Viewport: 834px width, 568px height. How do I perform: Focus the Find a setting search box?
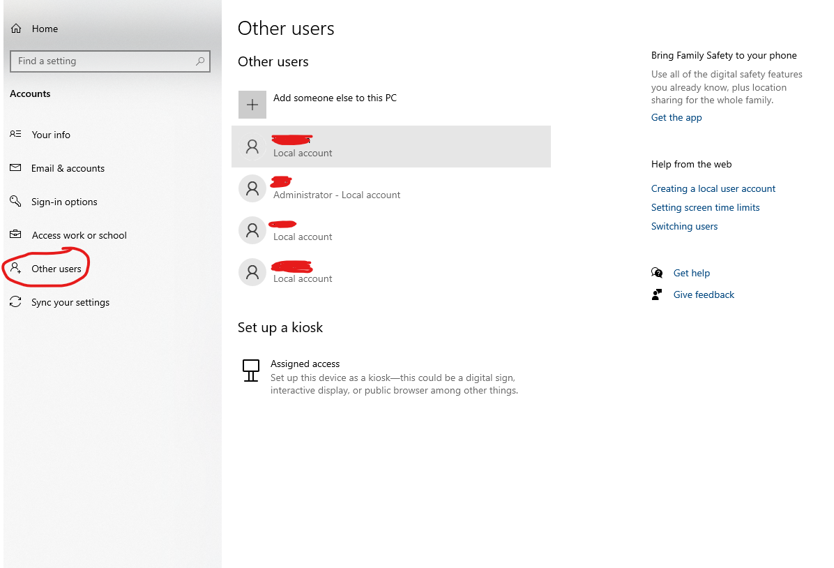pos(110,61)
